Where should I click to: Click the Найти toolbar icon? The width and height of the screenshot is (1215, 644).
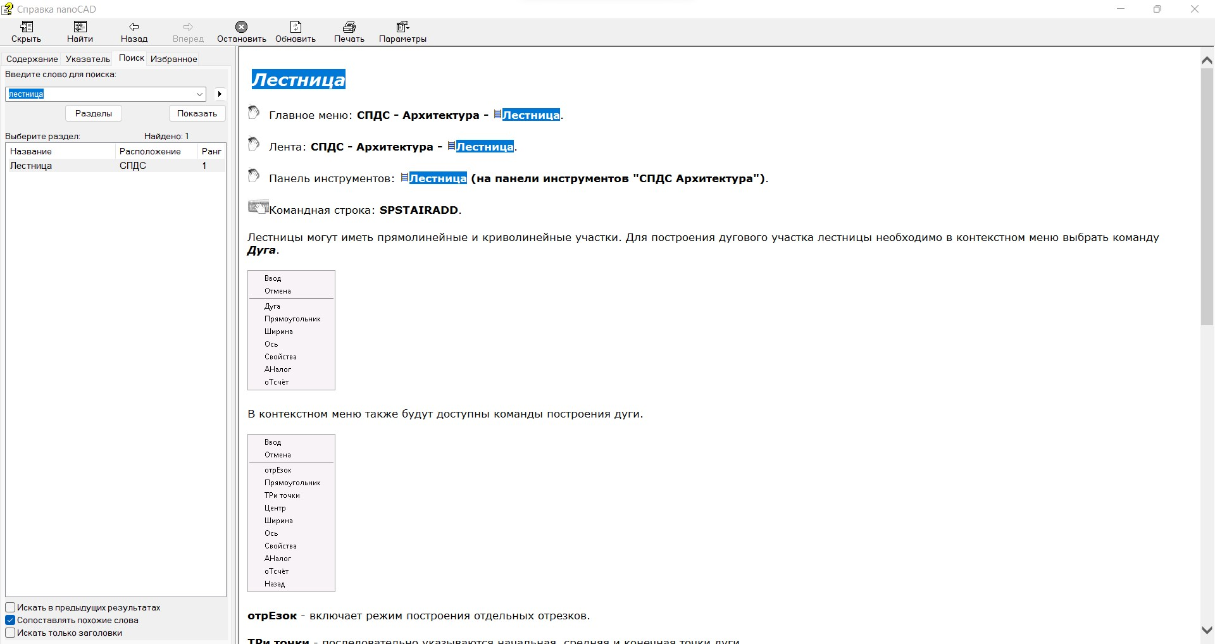tap(80, 27)
